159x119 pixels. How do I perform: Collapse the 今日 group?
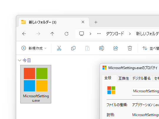(19, 61)
